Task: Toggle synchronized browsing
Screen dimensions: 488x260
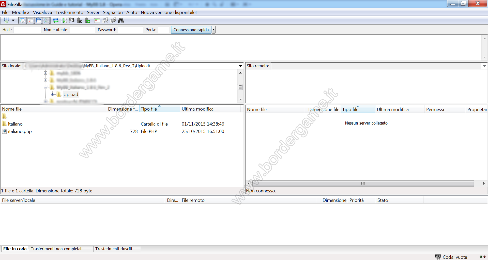Action: coord(113,21)
